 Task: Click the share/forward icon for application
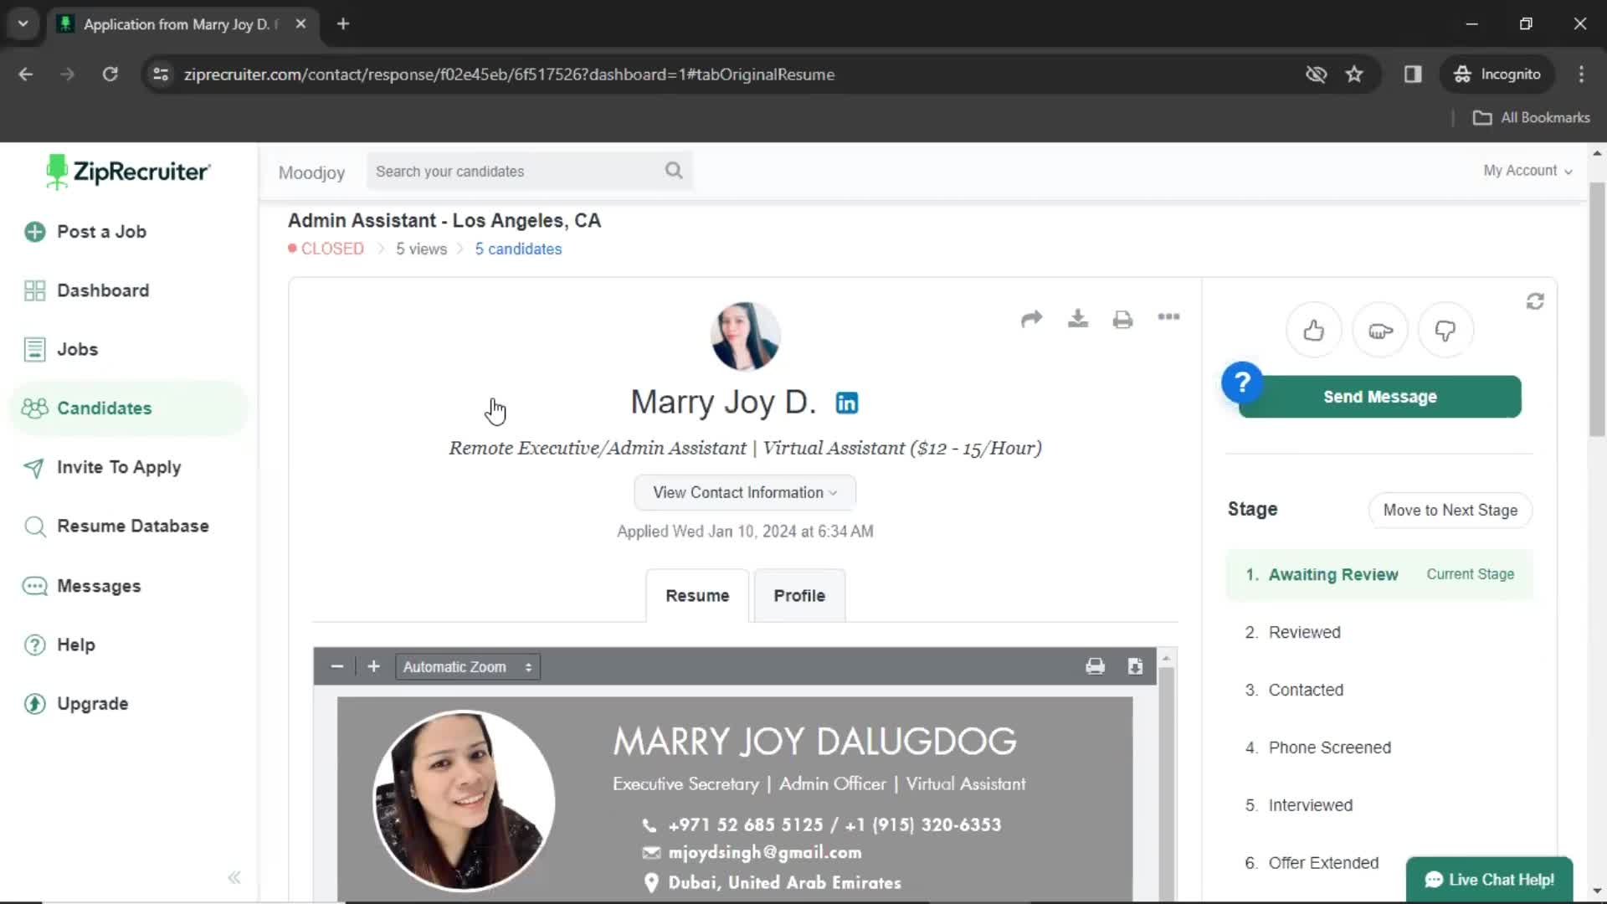pos(1031,318)
